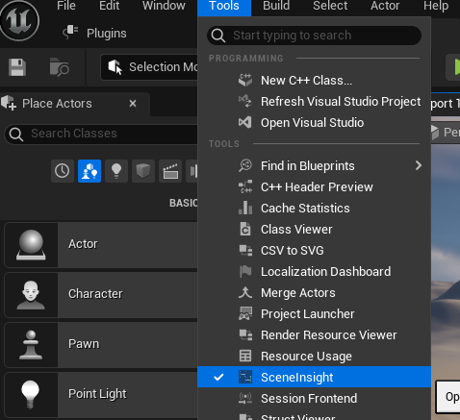This screenshot has height=420, width=460.
Task: Click the Localization Dashboard flag icon
Action: [x=245, y=271]
